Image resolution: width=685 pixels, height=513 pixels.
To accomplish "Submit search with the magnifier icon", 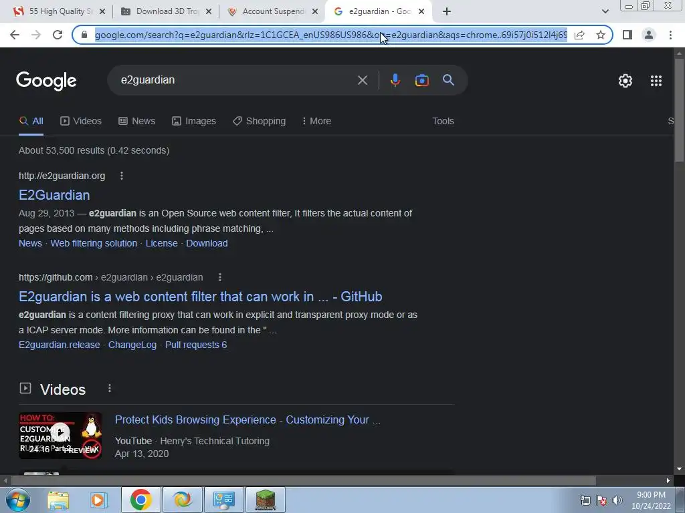I will click(x=449, y=80).
